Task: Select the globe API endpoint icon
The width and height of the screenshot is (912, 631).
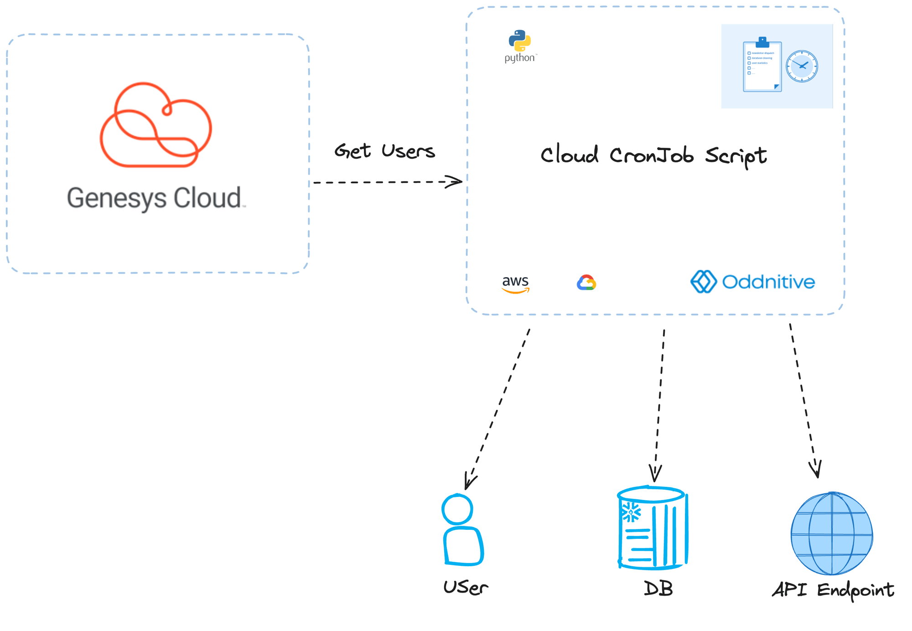Action: click(x=832, y=533)
